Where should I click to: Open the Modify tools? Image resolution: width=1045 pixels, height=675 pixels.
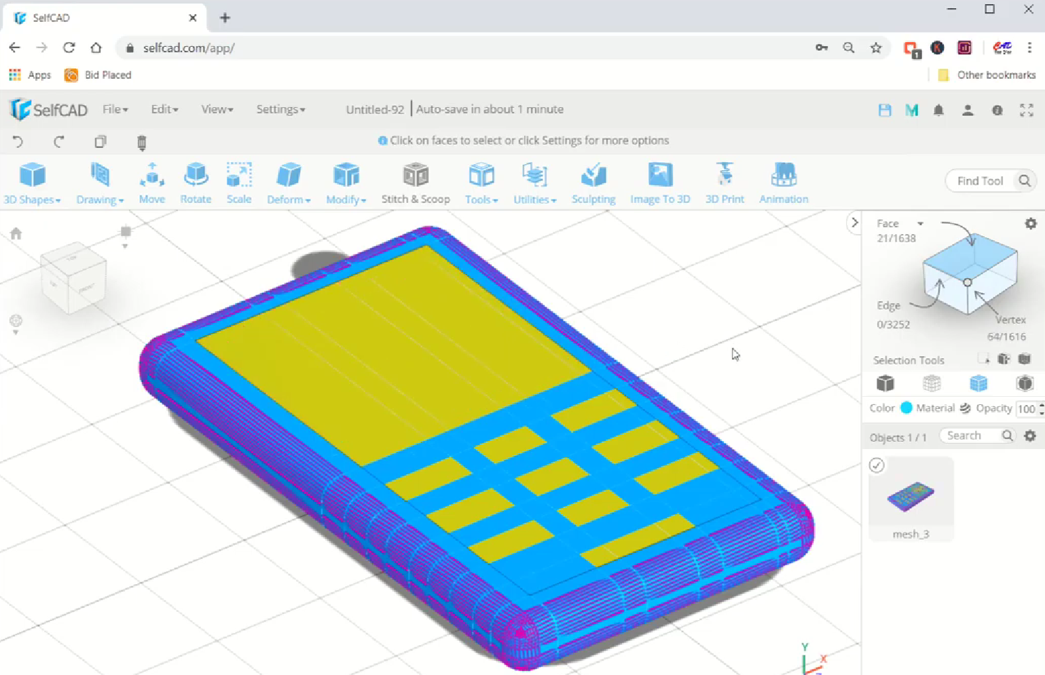pyautogui.click(x=346, y=184)
